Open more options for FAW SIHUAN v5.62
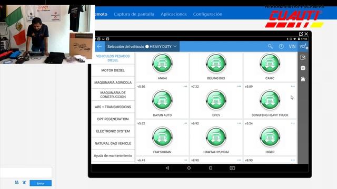 pyautogui.click(x=185, y=123)
